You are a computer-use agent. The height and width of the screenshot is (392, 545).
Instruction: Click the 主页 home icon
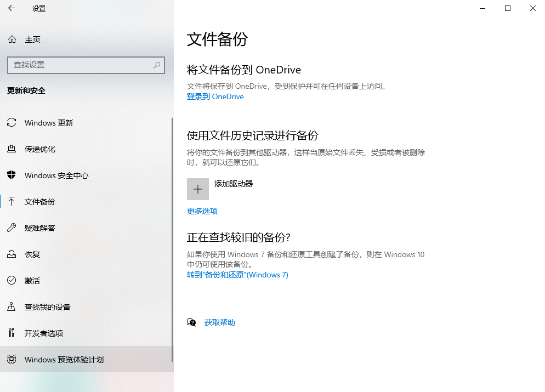pyautogui.click(x=12, y=39)
